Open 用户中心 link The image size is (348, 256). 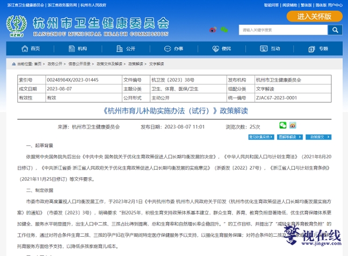point(335,5)
